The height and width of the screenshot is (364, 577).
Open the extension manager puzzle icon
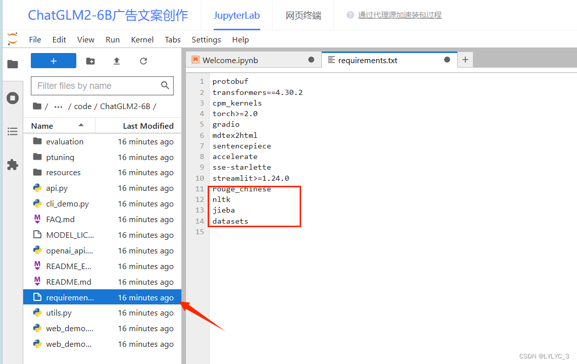pyautogui.click(x=13, y=165)
